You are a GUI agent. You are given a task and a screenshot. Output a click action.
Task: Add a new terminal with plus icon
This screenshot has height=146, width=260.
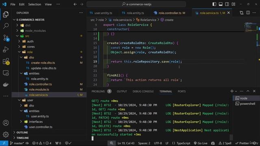(x=232, y=91)
